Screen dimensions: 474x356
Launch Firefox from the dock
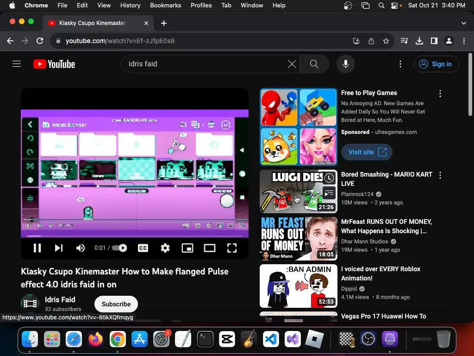(95, 339)
